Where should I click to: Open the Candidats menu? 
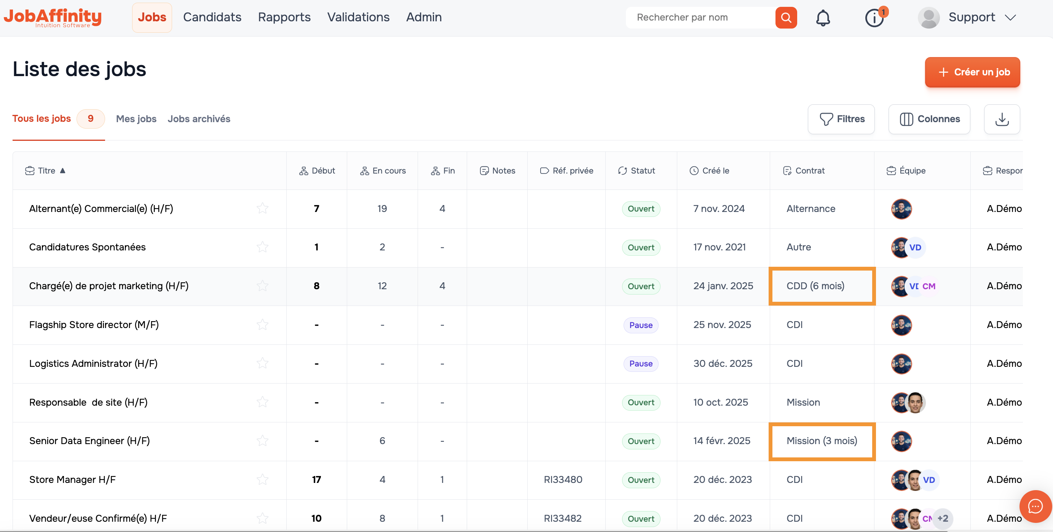[212, 17]
